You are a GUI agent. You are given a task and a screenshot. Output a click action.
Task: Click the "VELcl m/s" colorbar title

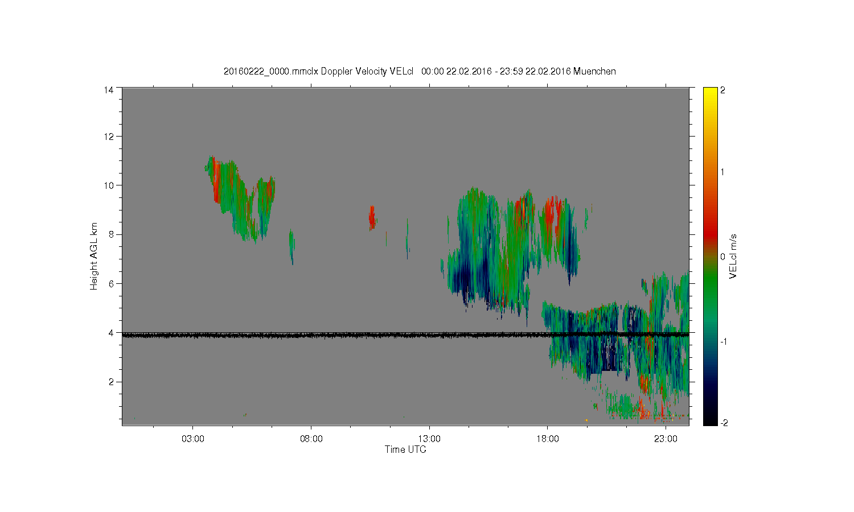point(733,256)
